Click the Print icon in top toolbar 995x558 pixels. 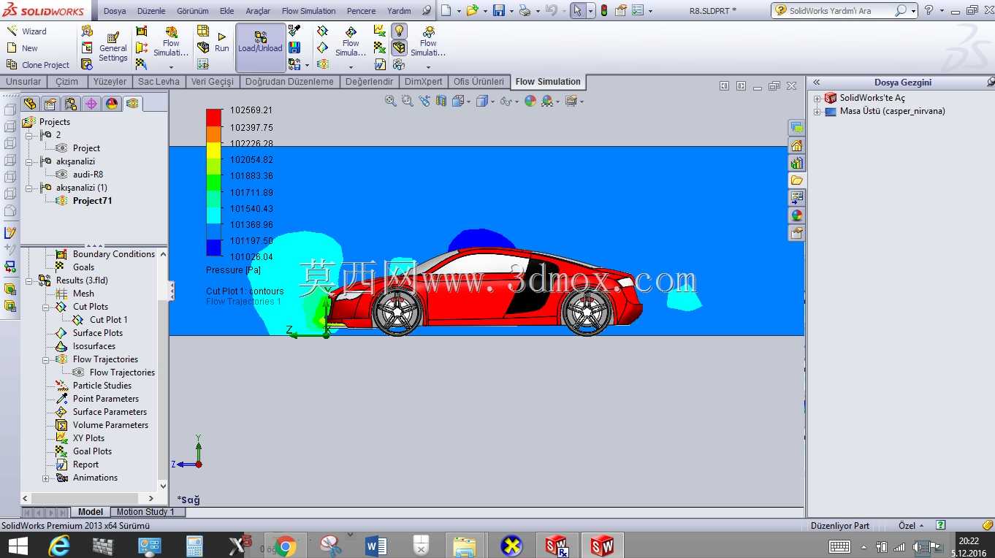(525, 11)
